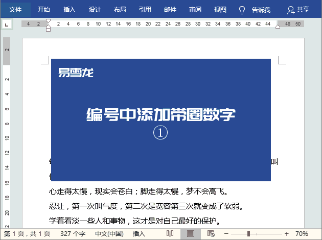The image size is (322, 240).
Task: Open the 文件 tab
Action: 15,9
